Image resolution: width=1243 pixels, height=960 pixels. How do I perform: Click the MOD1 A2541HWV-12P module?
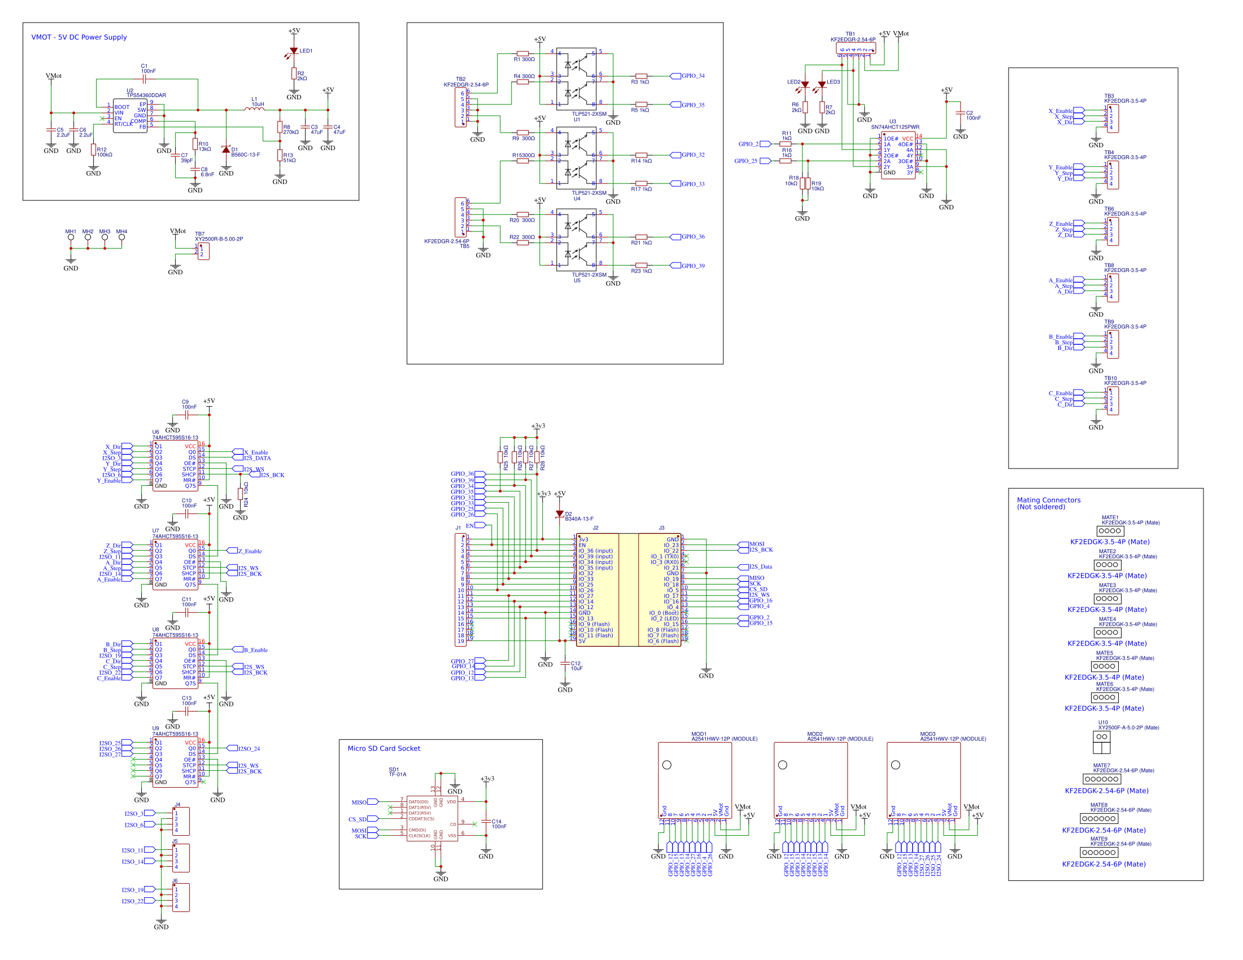click(x=695, y=781)
